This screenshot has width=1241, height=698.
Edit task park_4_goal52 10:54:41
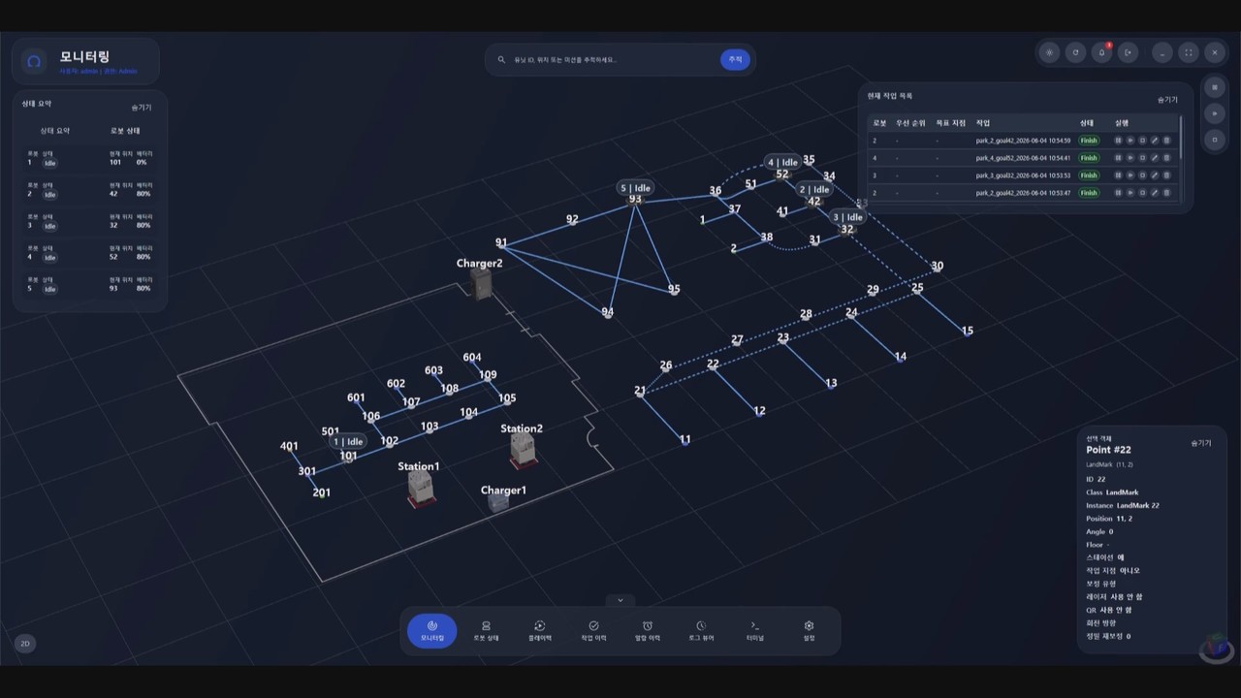(x=1155, y=158)
